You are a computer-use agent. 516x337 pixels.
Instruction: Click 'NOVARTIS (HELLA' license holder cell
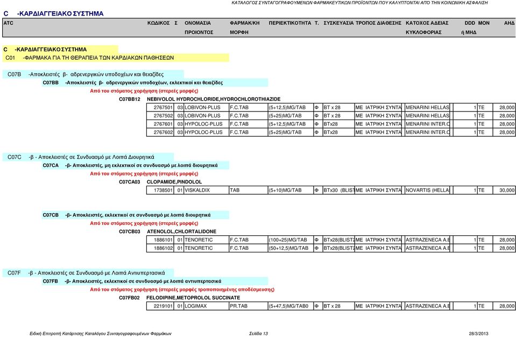point(427,190)
